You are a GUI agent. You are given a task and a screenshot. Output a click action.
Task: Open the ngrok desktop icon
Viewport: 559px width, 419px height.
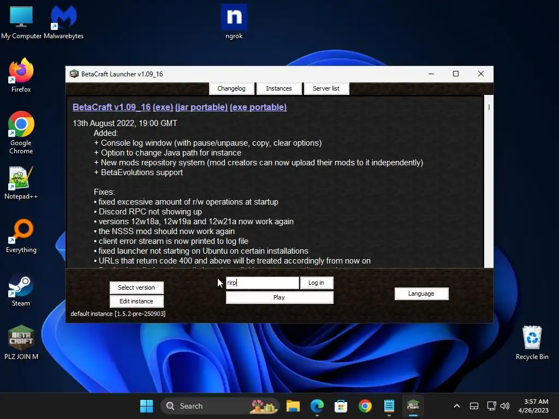[234, 22]
